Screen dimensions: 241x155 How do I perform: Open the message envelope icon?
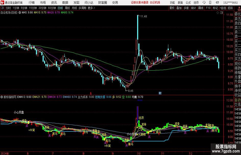(217, 3)
